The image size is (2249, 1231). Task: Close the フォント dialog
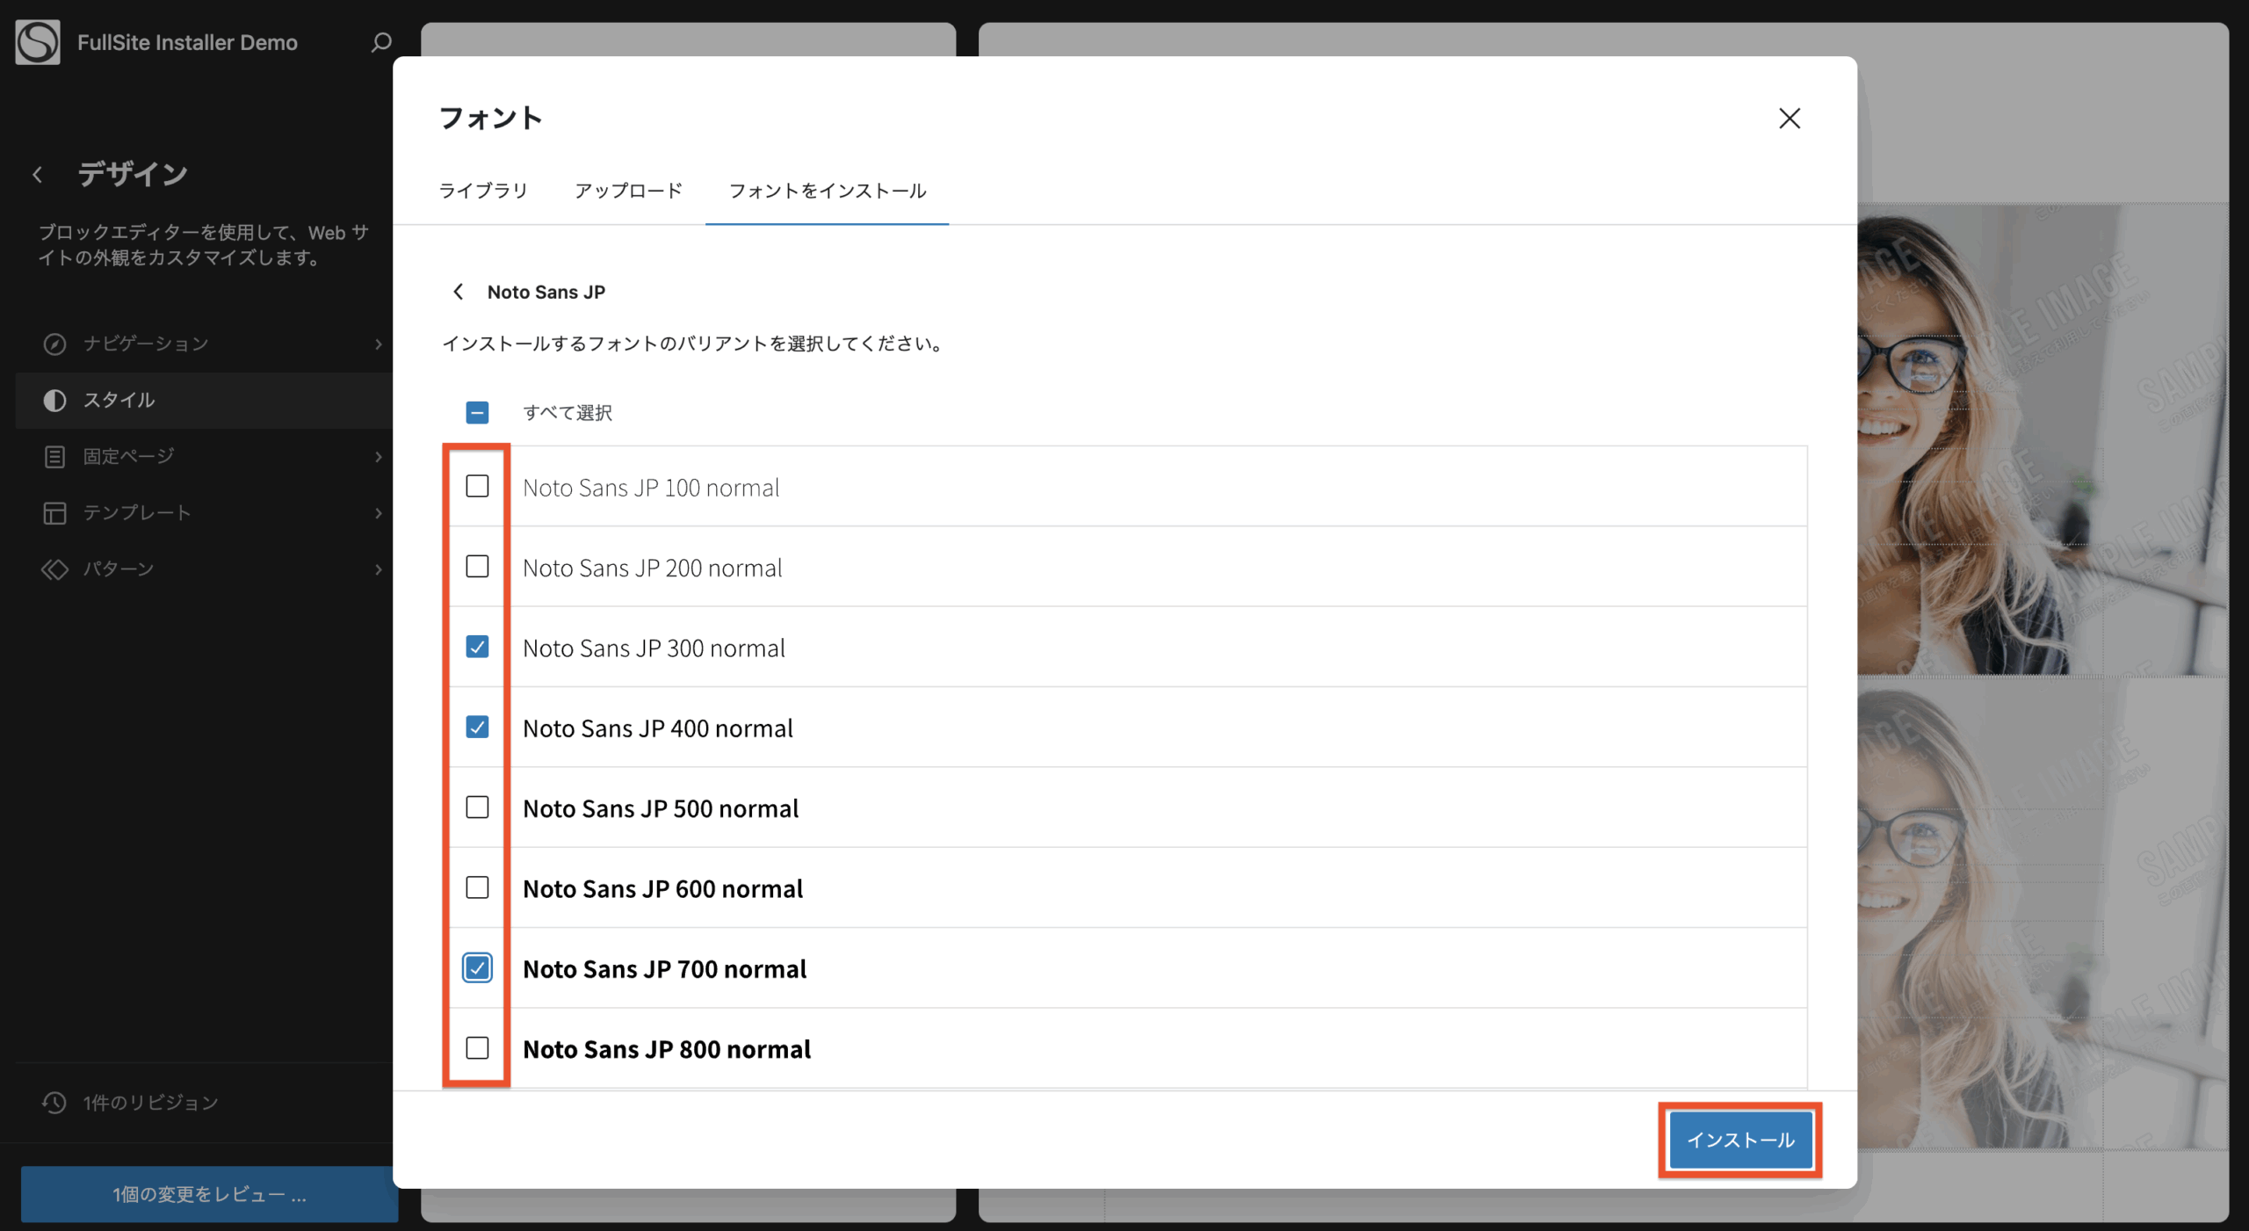point(1790,119)
